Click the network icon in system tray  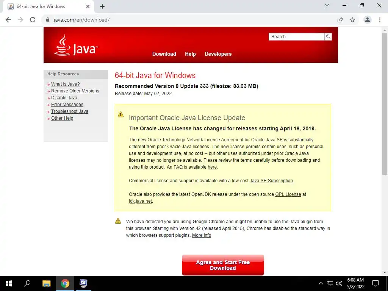(x=330, y=283)
